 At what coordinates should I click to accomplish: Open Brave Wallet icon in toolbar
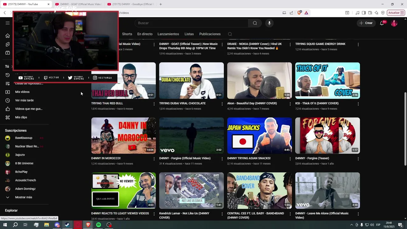tap(370, 13)
